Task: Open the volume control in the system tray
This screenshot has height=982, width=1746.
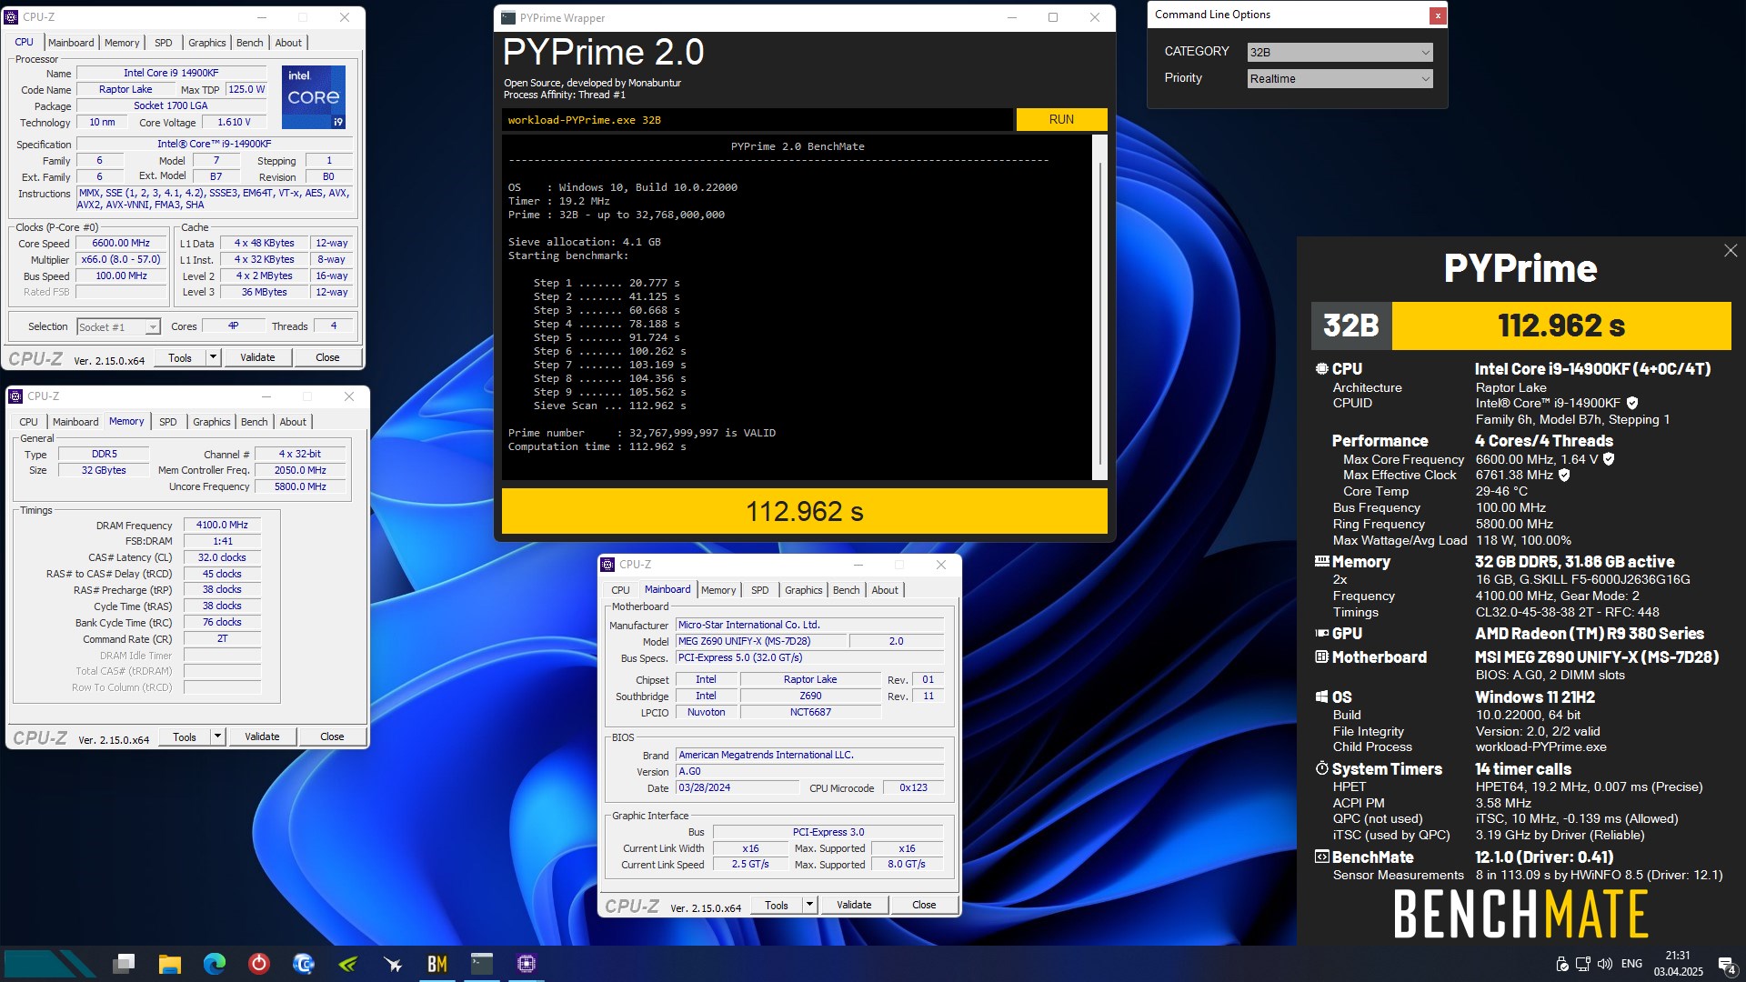Action: 1605,964
